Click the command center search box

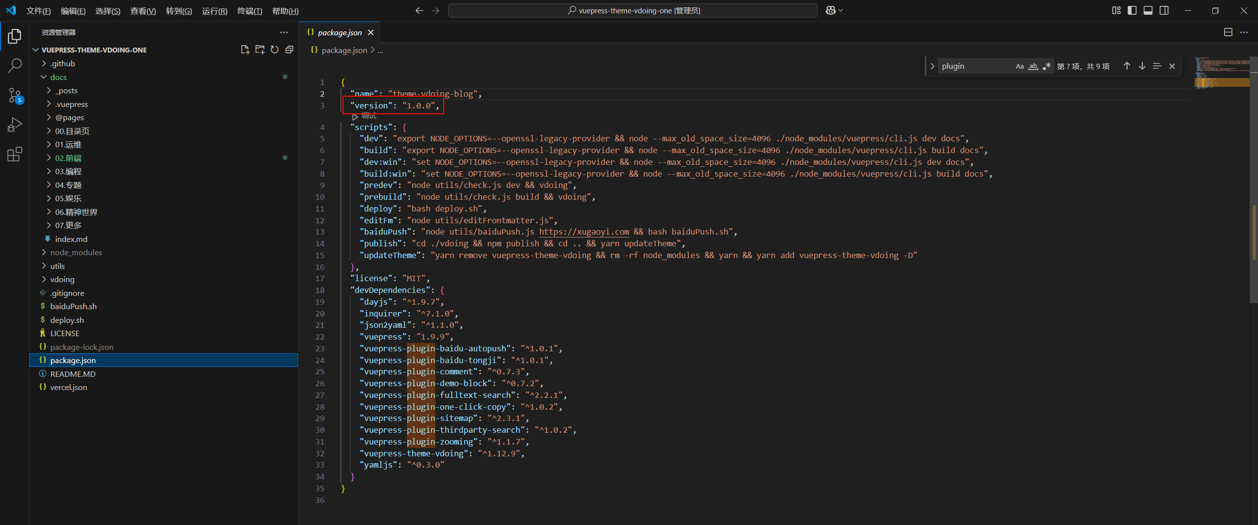(633, 10)
